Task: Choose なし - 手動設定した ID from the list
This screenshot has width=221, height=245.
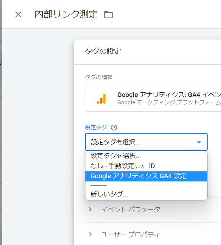Action: [123, 166]
